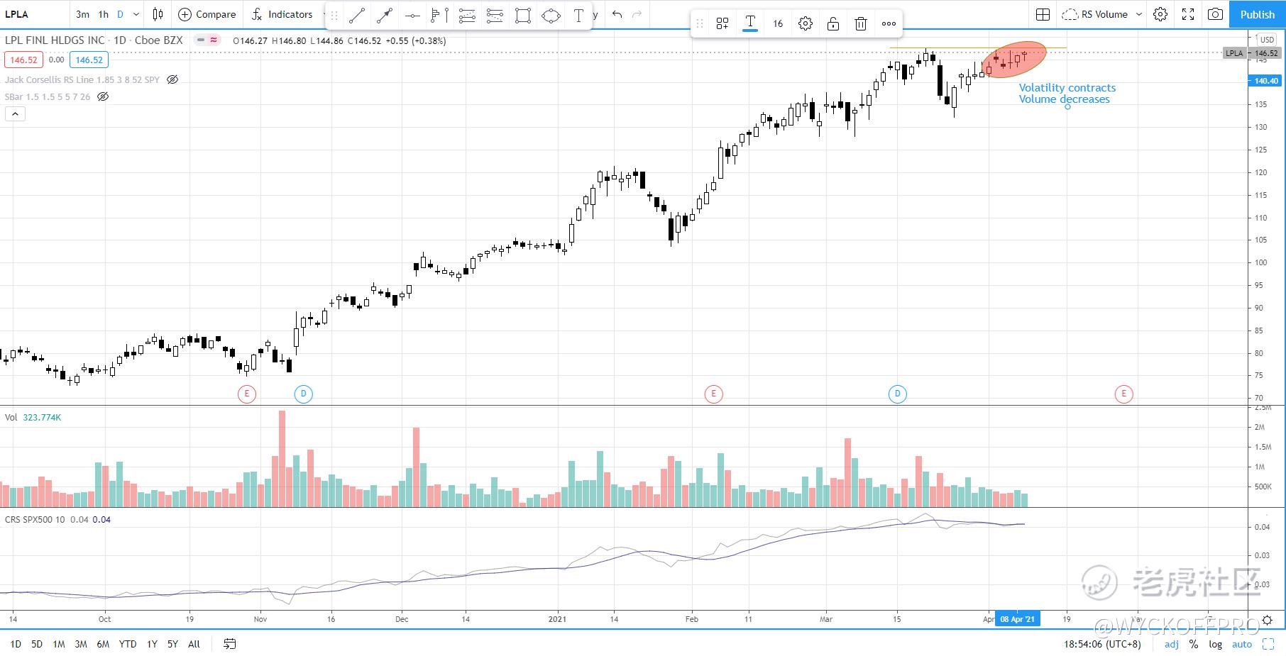Open the drawing templates icon
Screen dimensions: 1286x656
click(x=722, y=23)
